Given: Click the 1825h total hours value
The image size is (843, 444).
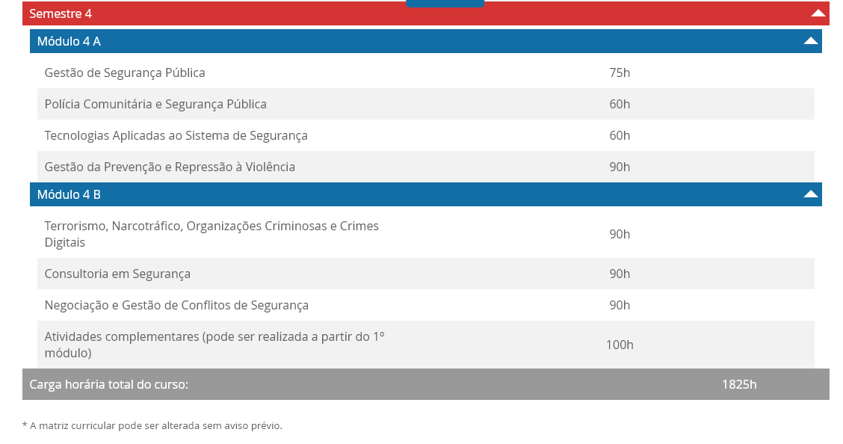Looking at the screenshot, I should click(739, 384).
